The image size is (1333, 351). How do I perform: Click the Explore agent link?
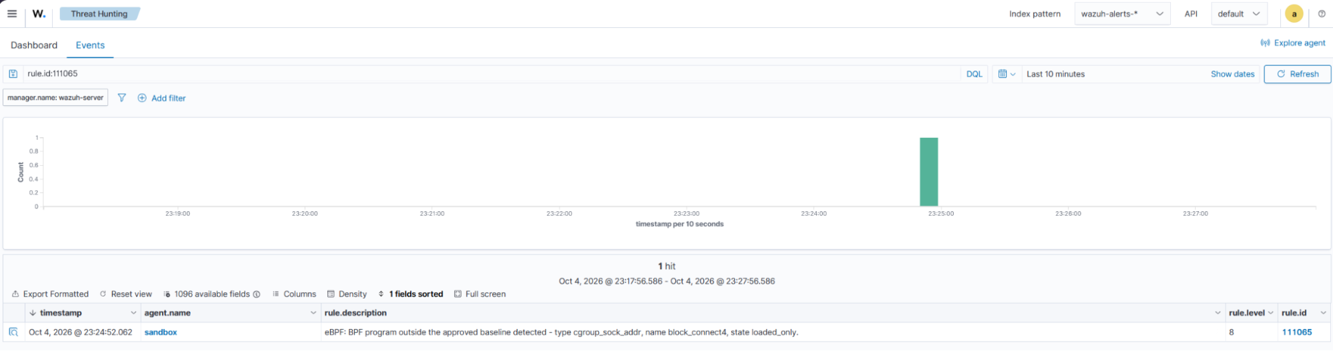pyautogui.click(x=1292, y=43)
